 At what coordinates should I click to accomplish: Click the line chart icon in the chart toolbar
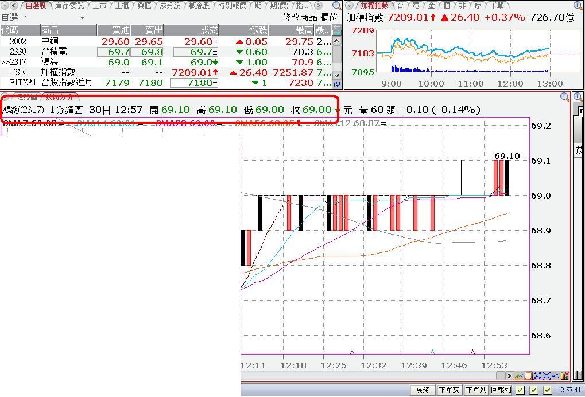(x=518, y=376)
